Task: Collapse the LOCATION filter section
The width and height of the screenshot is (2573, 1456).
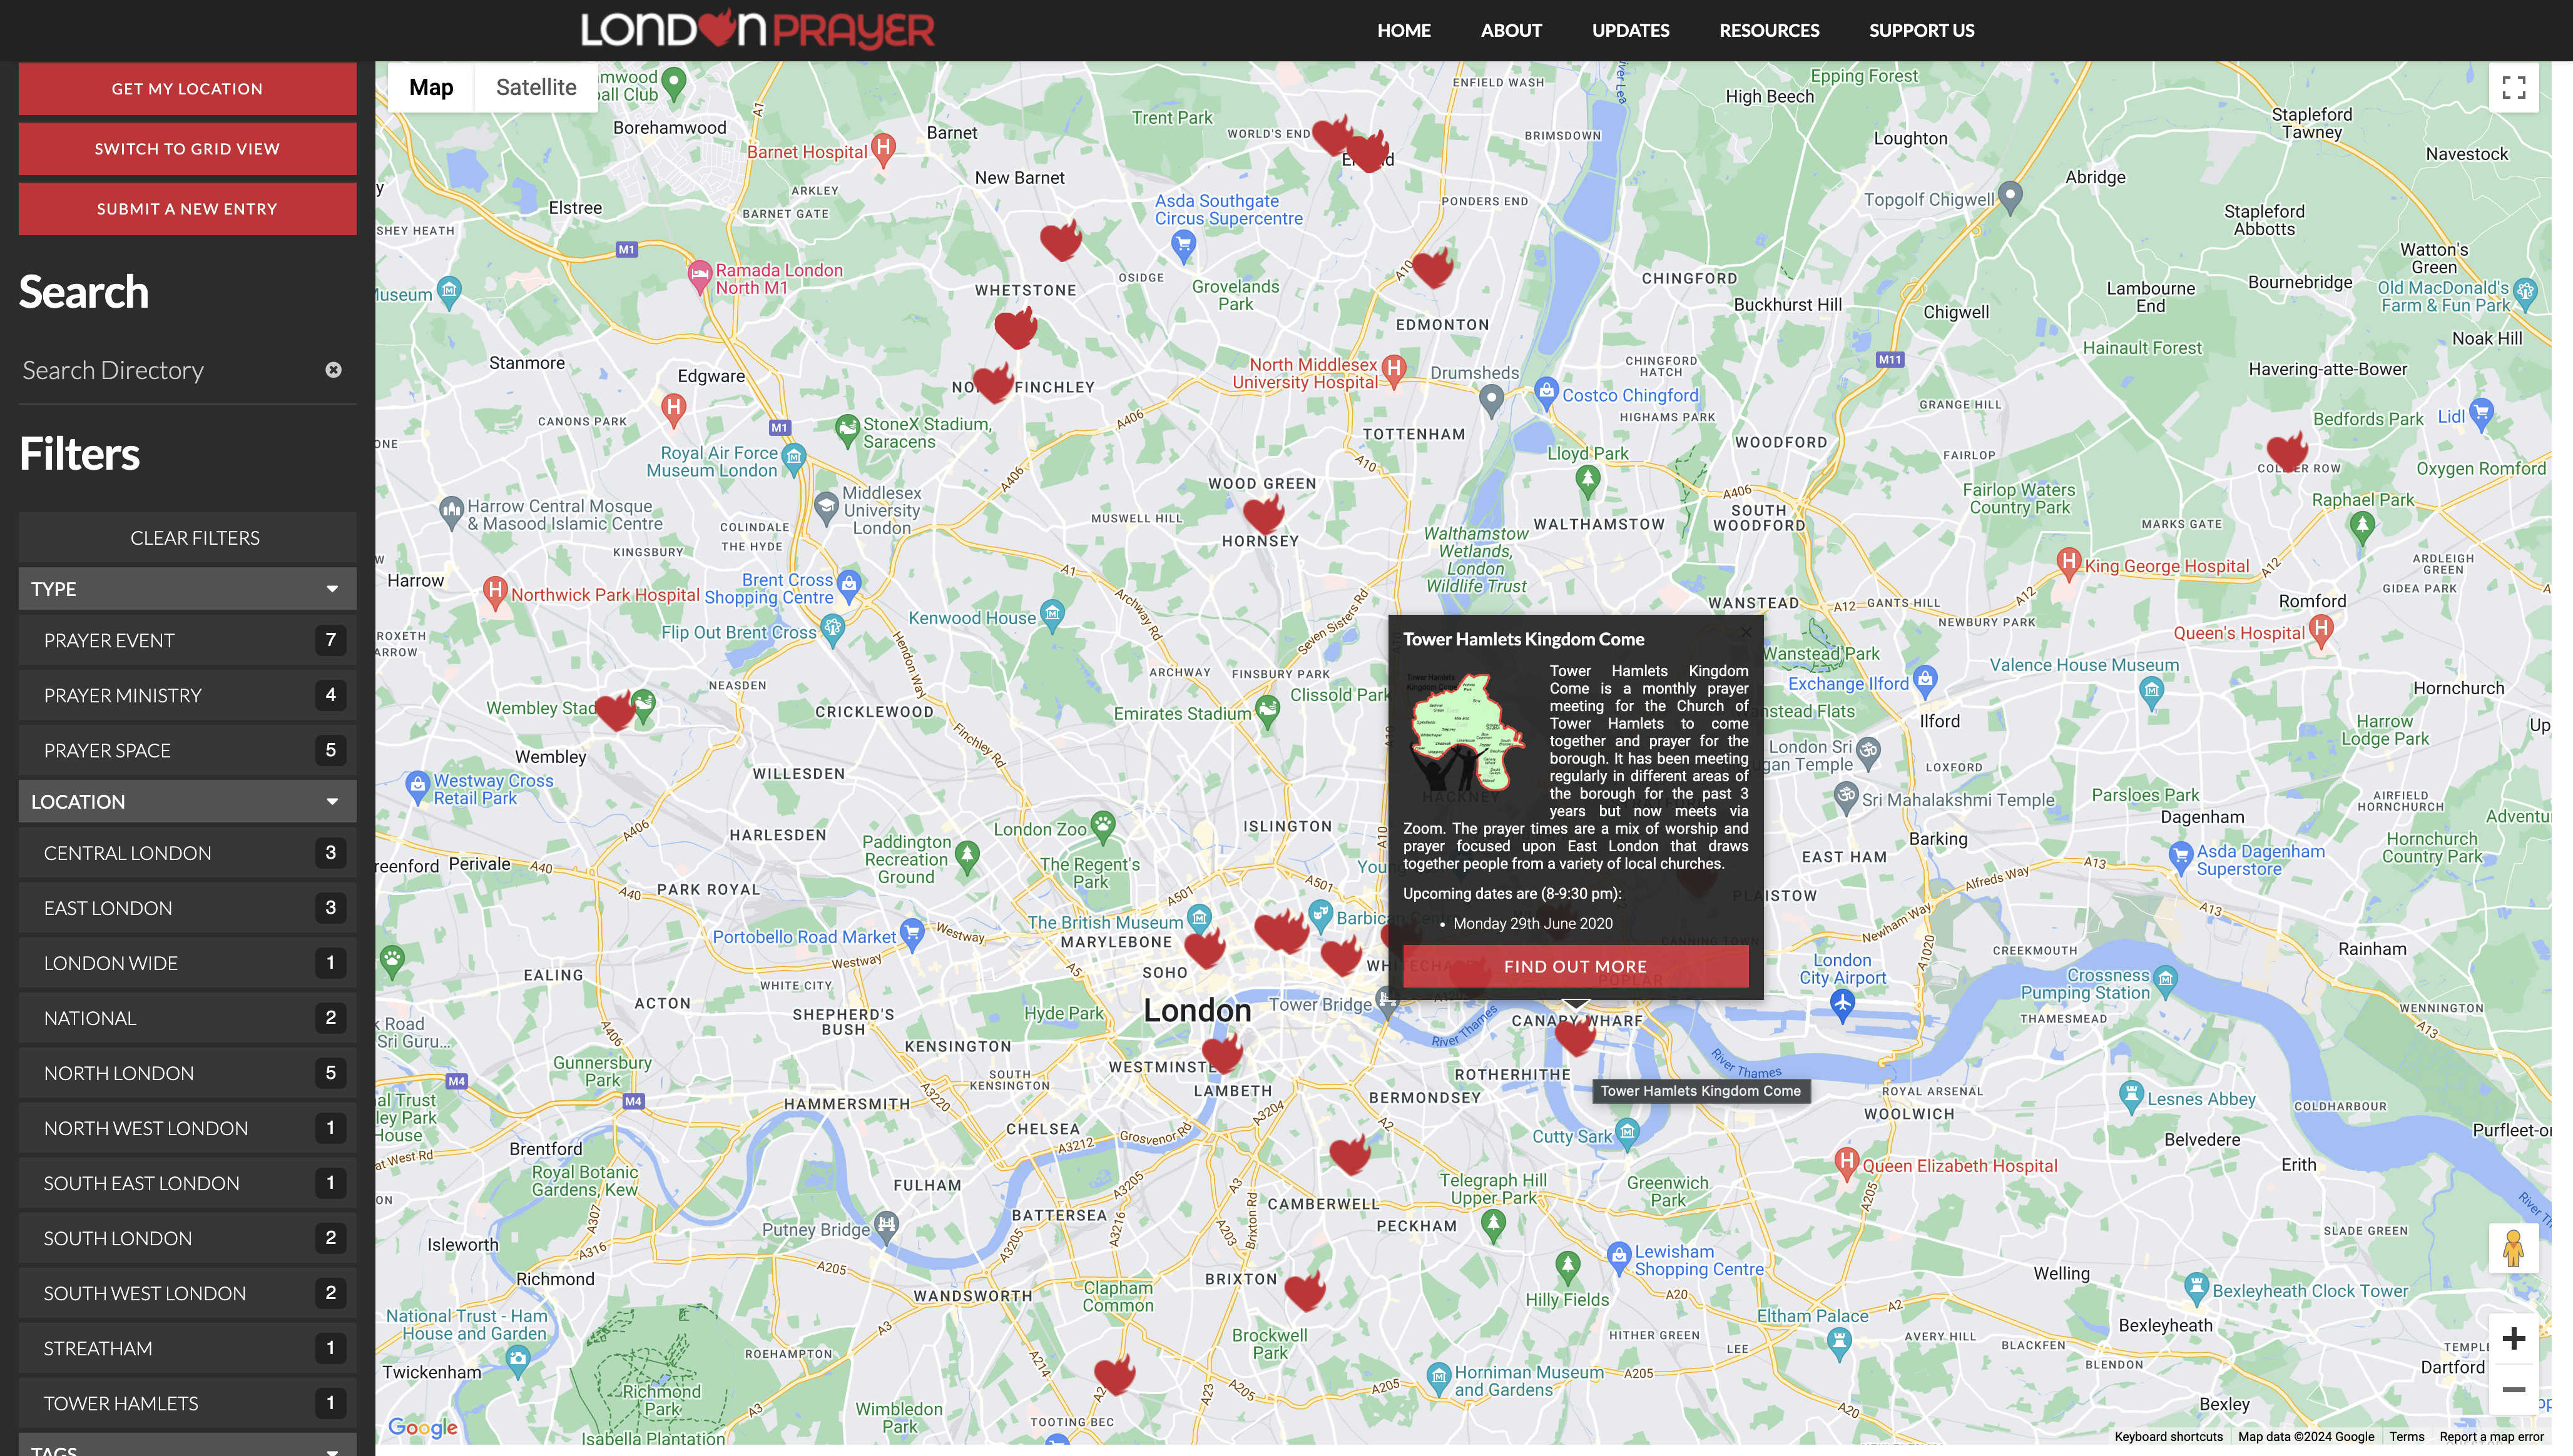Action: pyautogui.click(x=187, y=802)
